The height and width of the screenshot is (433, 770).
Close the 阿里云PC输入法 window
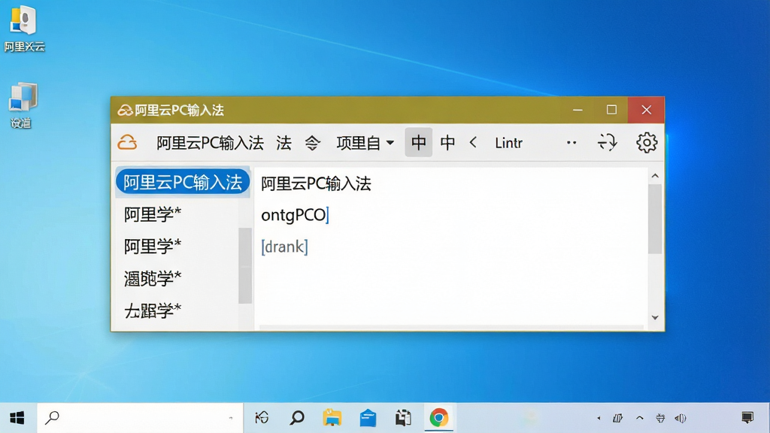646,110
